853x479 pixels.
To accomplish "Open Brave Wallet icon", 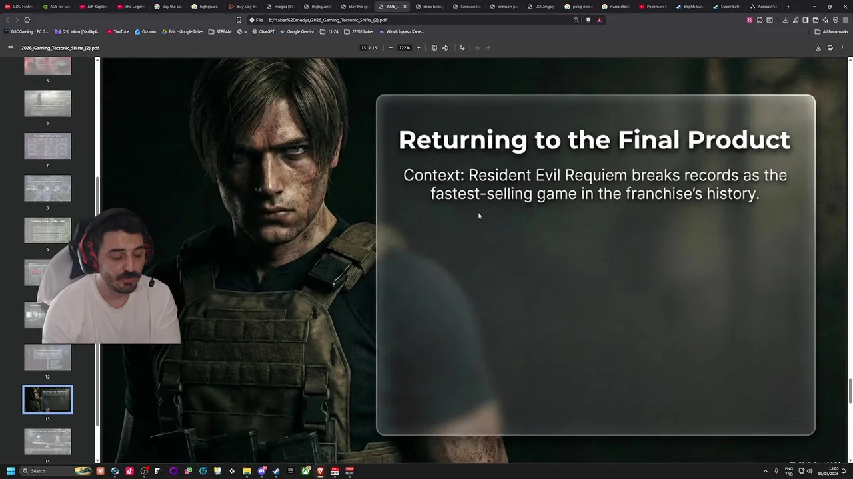I will (x=816, y=20).
